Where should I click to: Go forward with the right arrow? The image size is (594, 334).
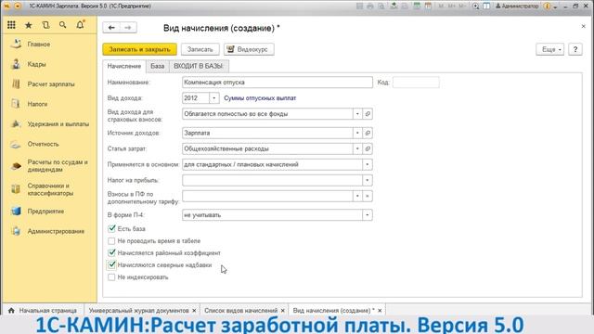[128, 28]
